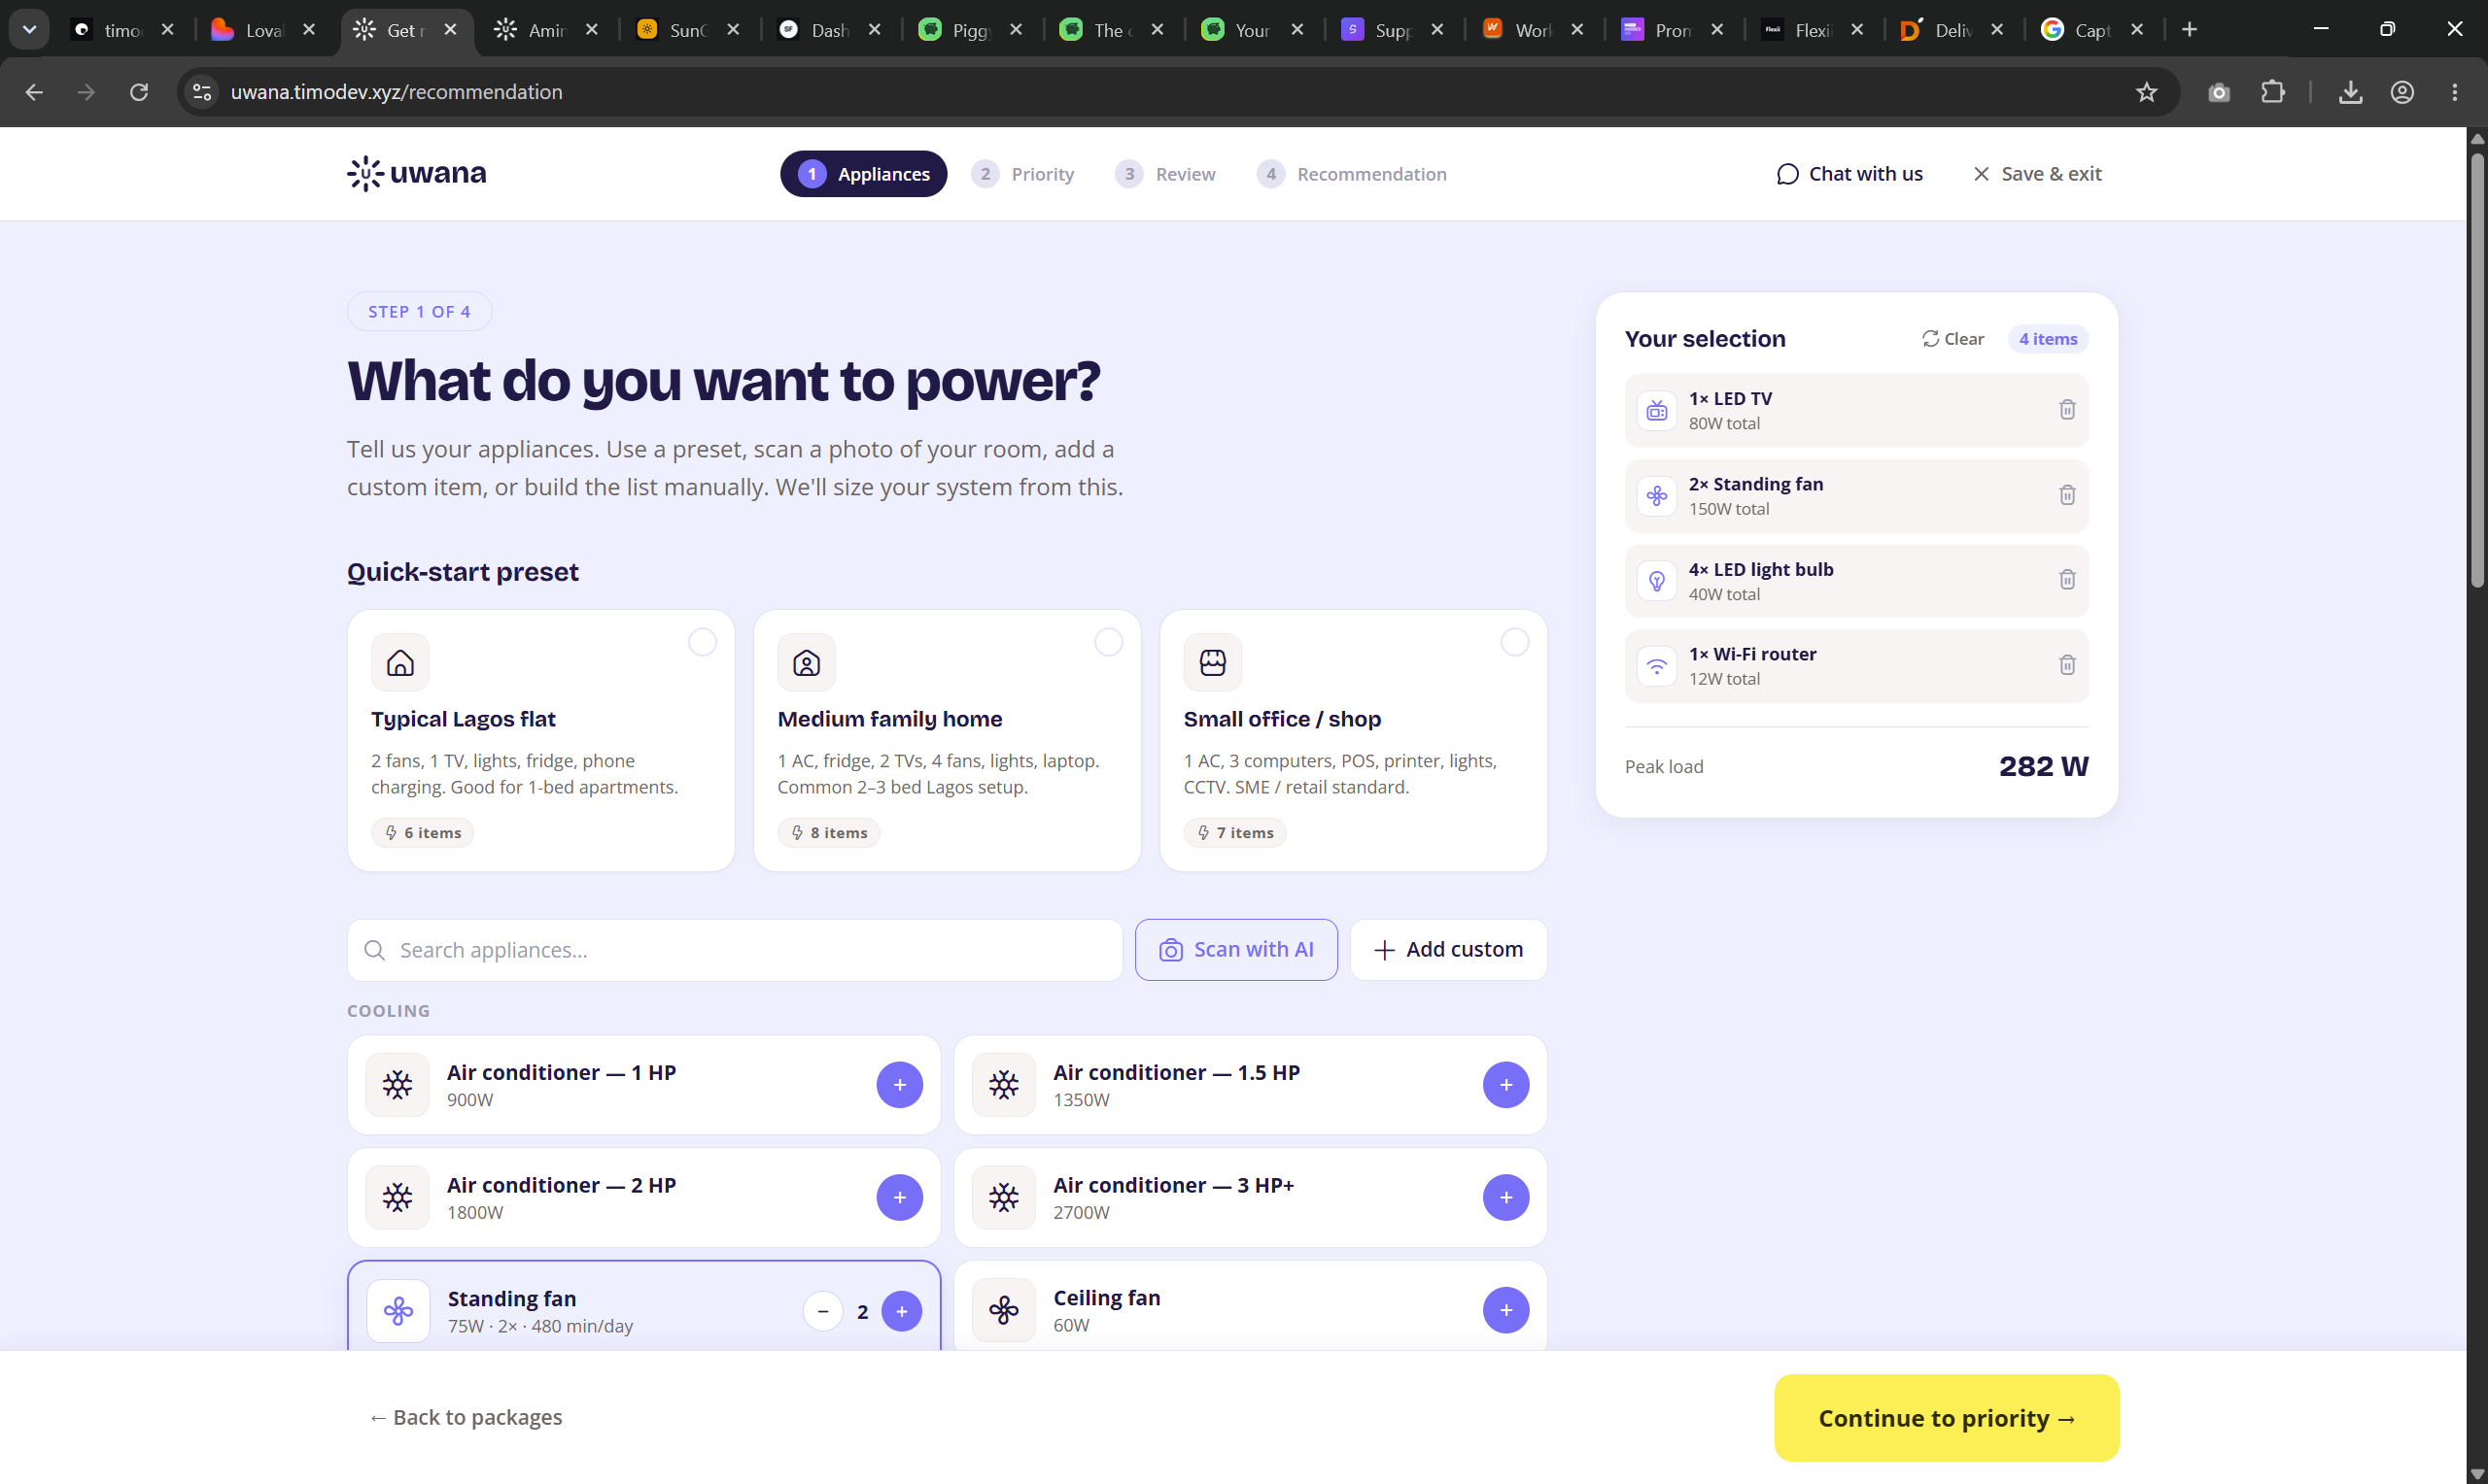Click Back to packages link
The height and width of the screenshot is (1484, 2488).
[466, 1418]
